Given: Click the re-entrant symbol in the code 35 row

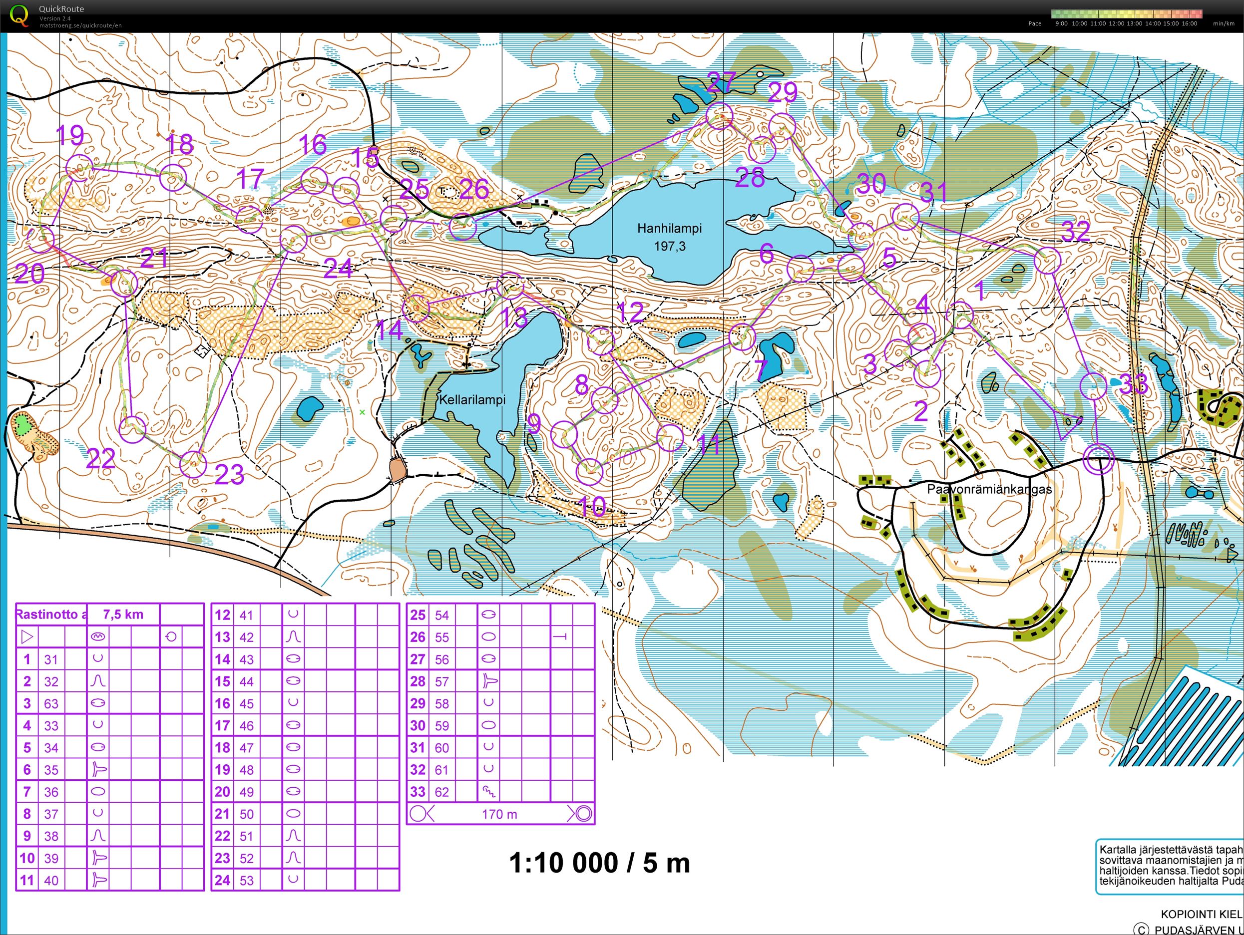Looking at the screenshot, I should pos(99,769).
